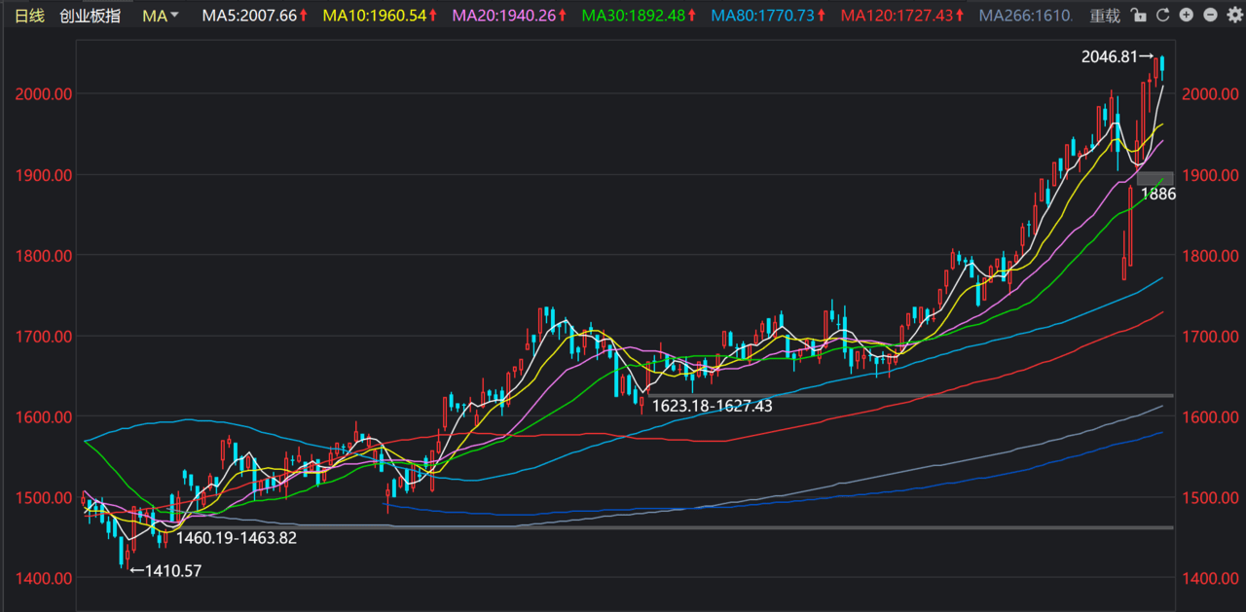Open chart settings gear icon
Image resolution: width=1246 pixels, height=612 pixels.
click(1233, 16)
